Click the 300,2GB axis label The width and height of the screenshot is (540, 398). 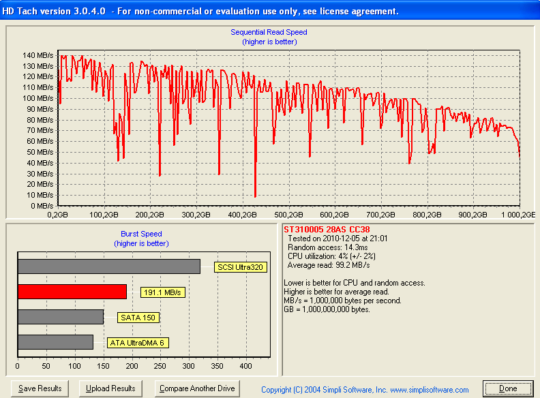point(196,215)
